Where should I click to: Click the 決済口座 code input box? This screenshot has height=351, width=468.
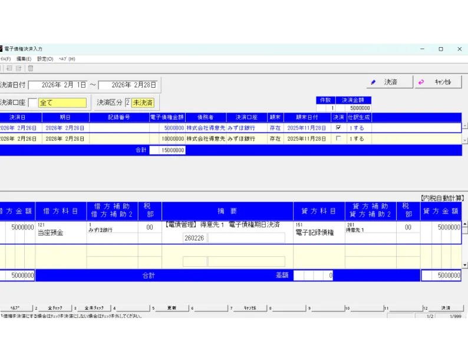point(32,102)
